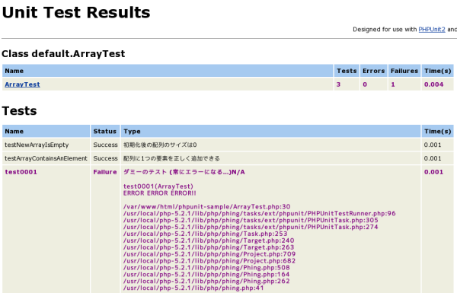Select the test0001 test name
The height and width of the screenshot is (293, 457).
21,172
